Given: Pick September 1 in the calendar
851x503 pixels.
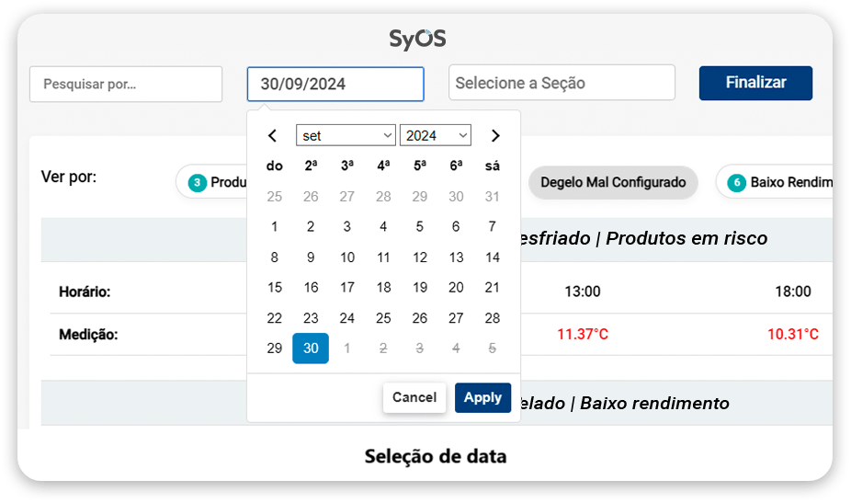Looking at the screenshot, I should point(274,226).
